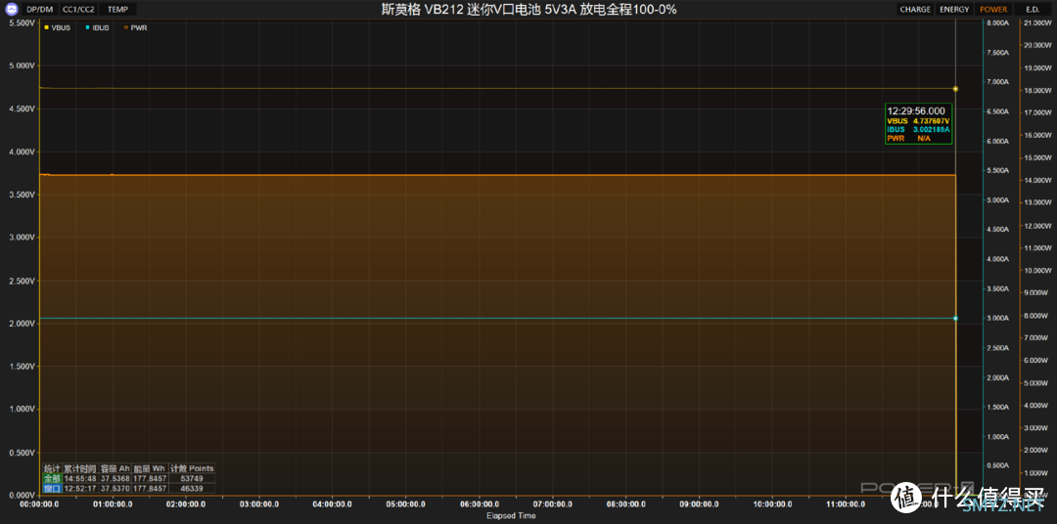Click the 37.5368 capacity cell

tap(115, 478)
